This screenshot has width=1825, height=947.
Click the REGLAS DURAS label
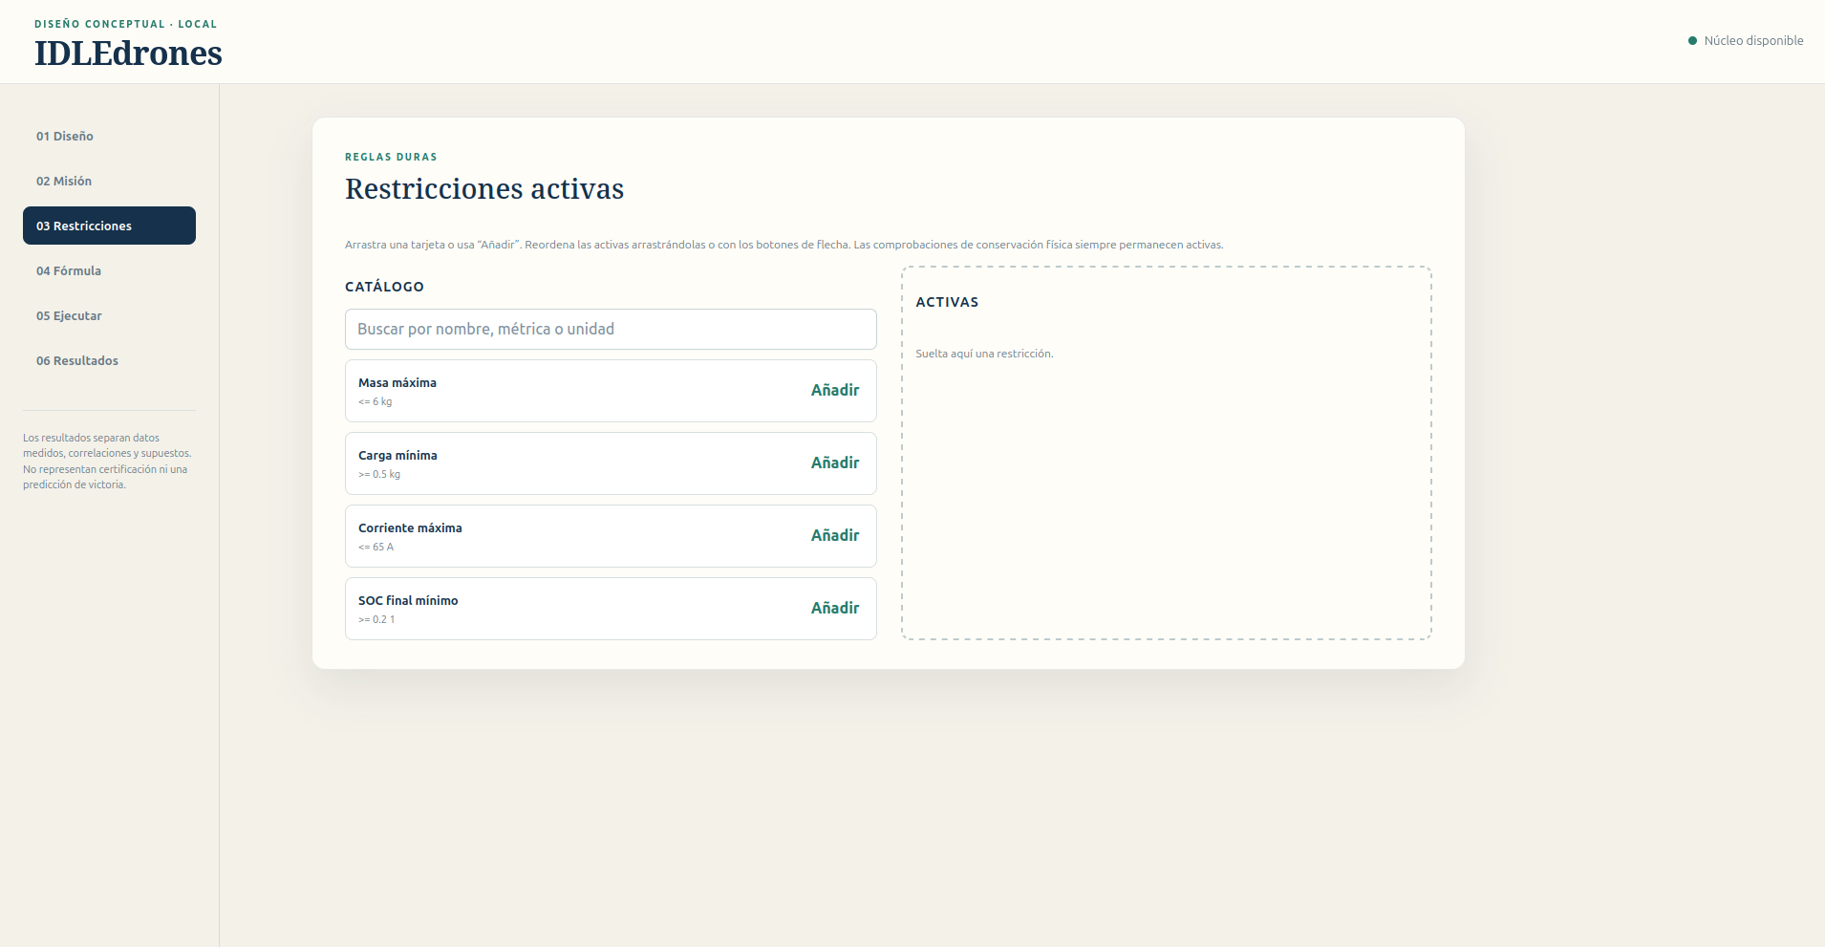click(x=391, y=157)
